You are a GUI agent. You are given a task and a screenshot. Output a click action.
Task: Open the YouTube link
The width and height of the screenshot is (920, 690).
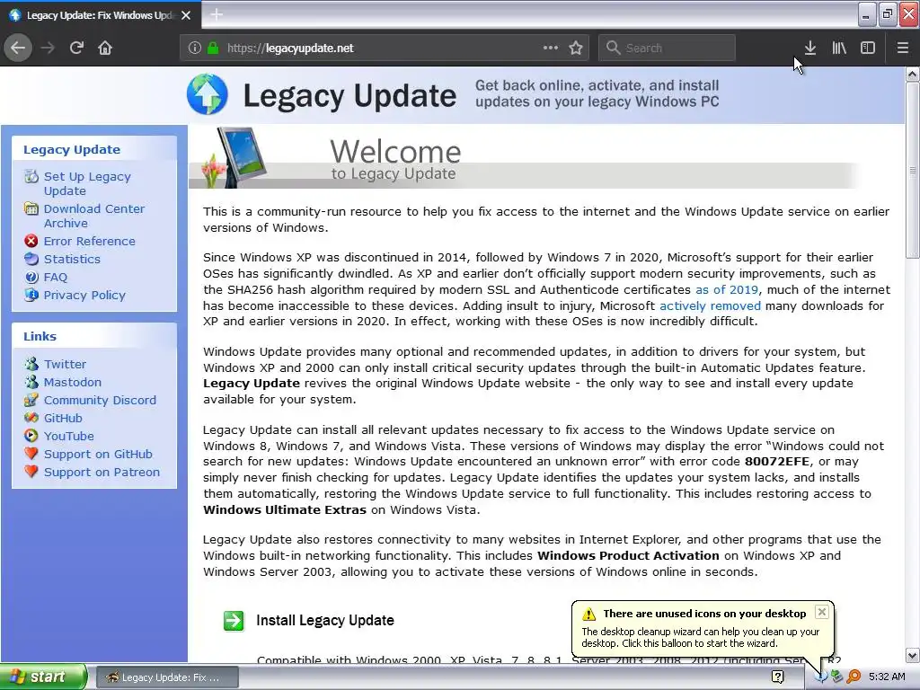[x=68, y=437]
